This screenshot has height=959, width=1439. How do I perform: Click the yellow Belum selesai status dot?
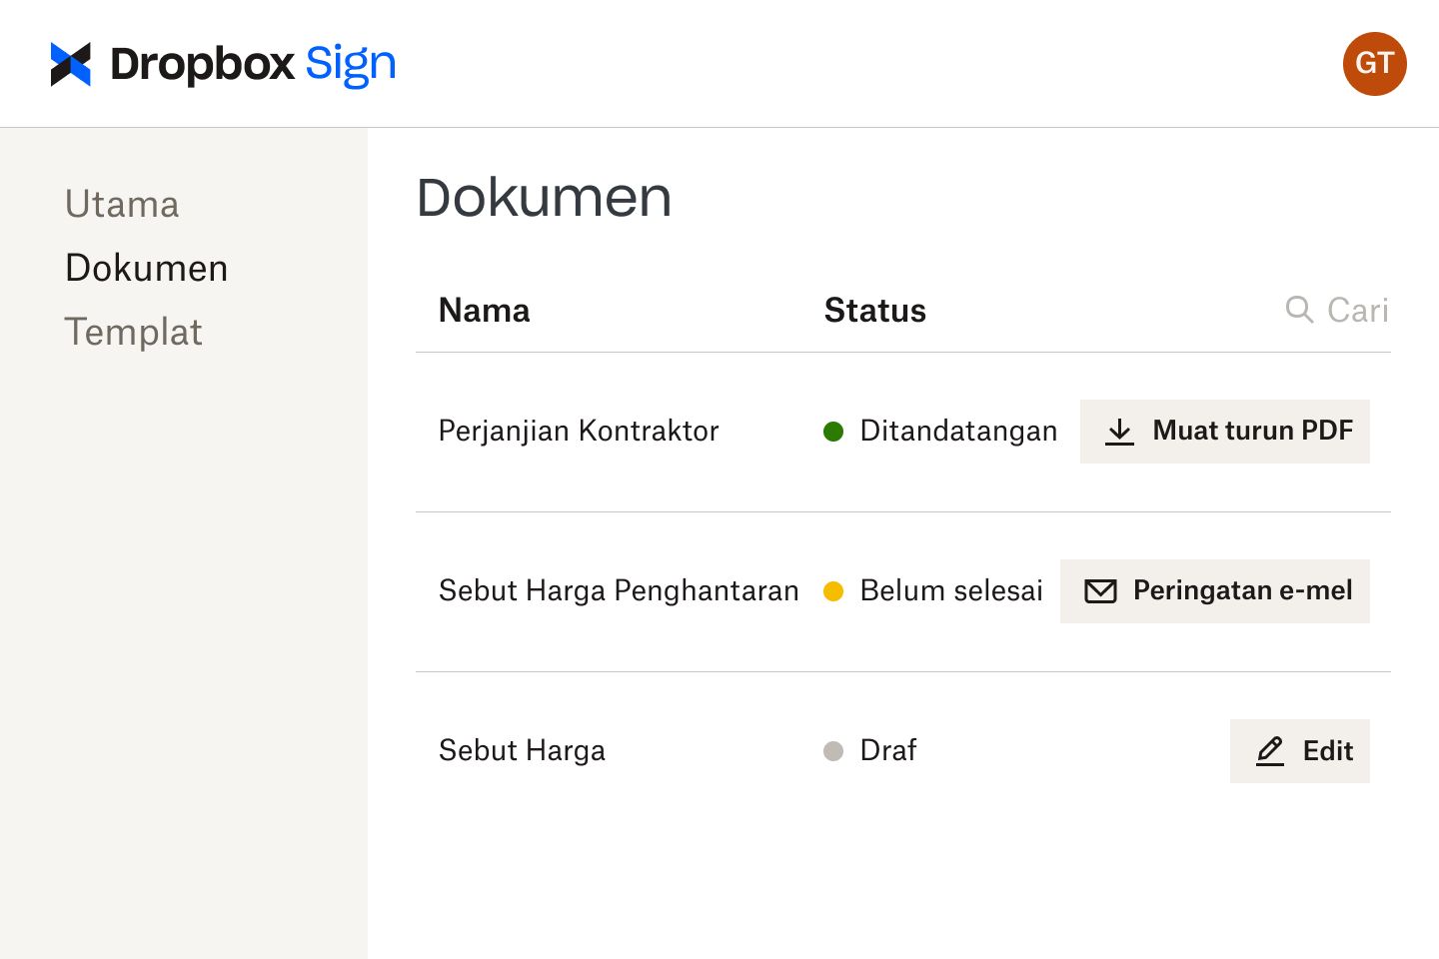pyautogui.click(x=835, y=591)
